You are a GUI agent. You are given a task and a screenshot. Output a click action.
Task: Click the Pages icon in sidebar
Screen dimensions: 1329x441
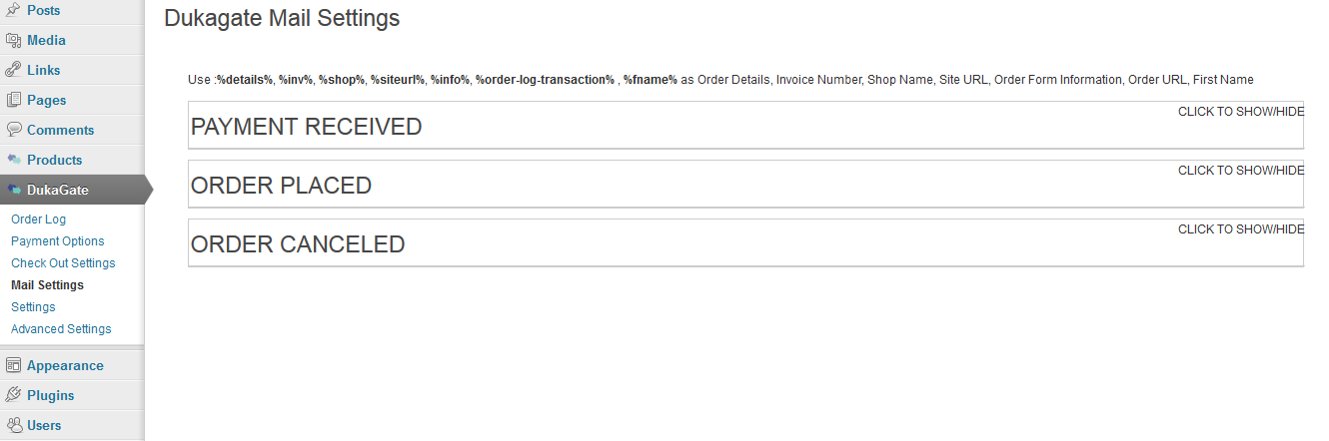point(14,100)
